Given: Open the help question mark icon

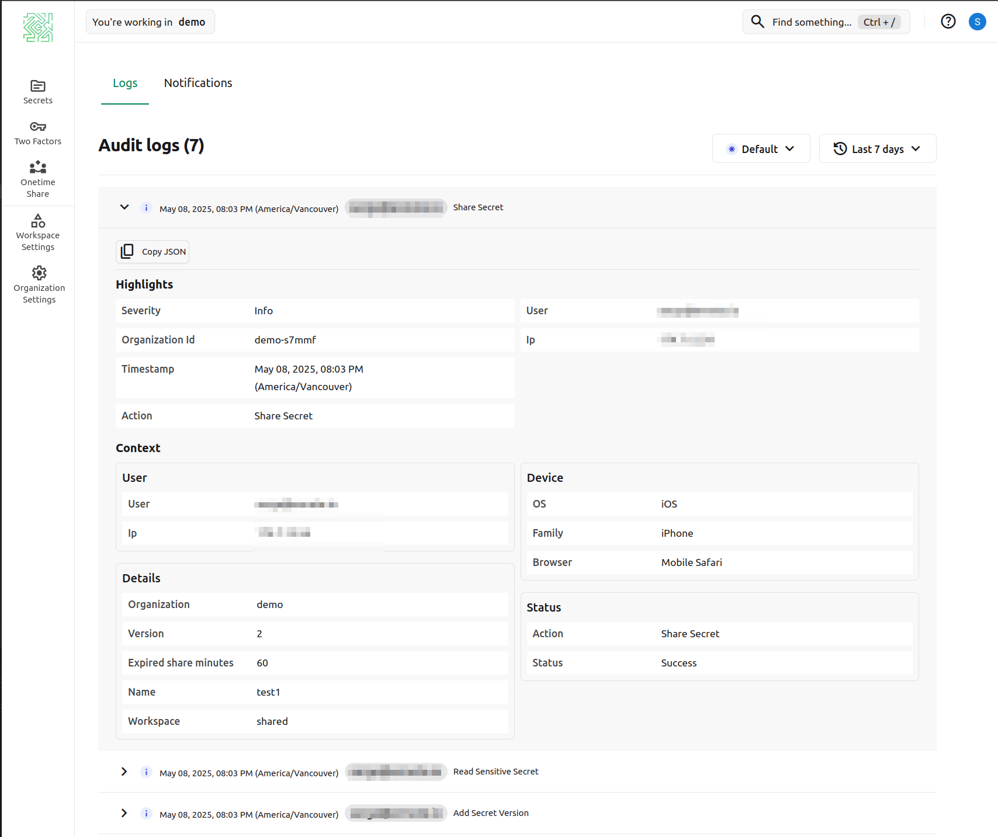Looking at the screenshot, I should 948,22.
